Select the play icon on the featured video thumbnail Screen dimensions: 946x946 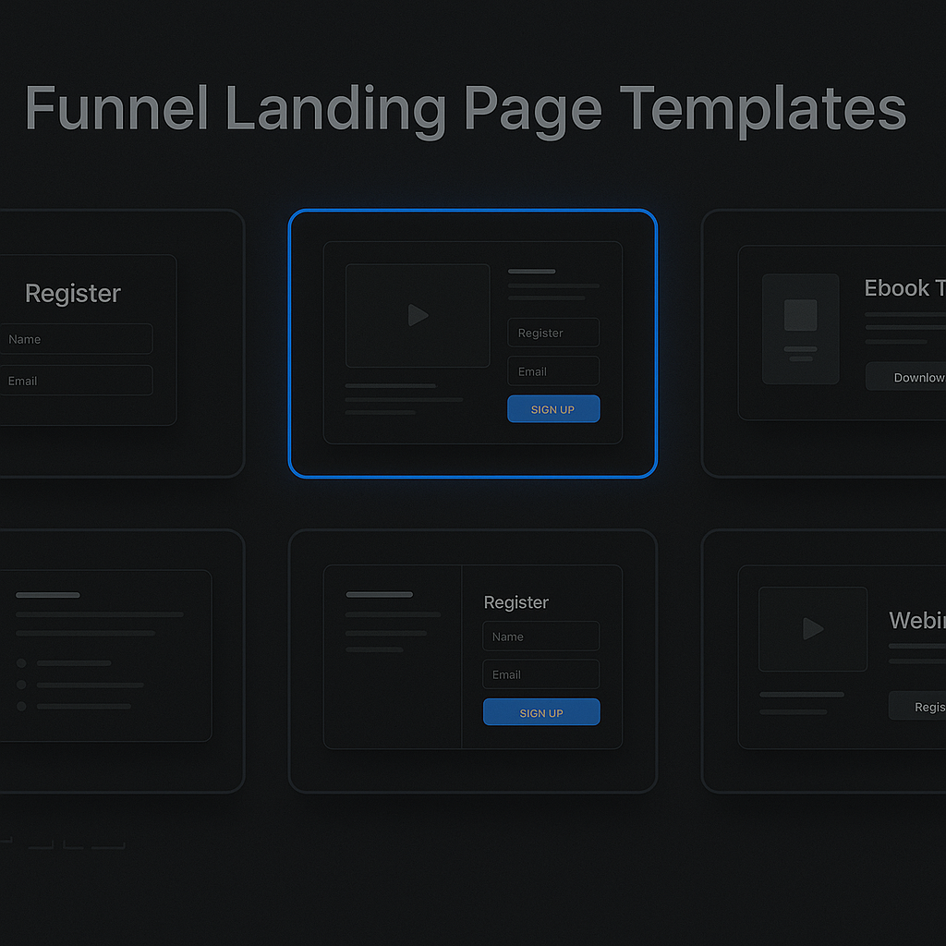point(418,314)
